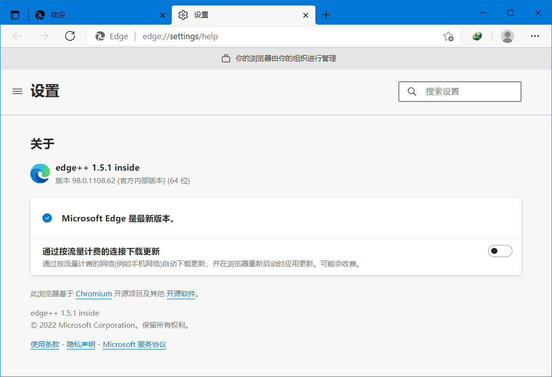The width and height of the screenshot is (552, 377).
Task: Open the three-dot settings and more menu
Action: coord(535,36)
